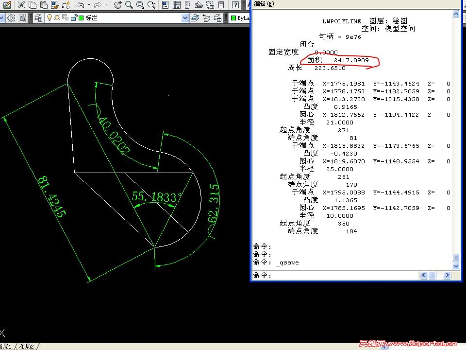The height and width of the screenshot is (350, 466).
Task: Select the Zoom Realtime magnifier
Action: [129, 4]
